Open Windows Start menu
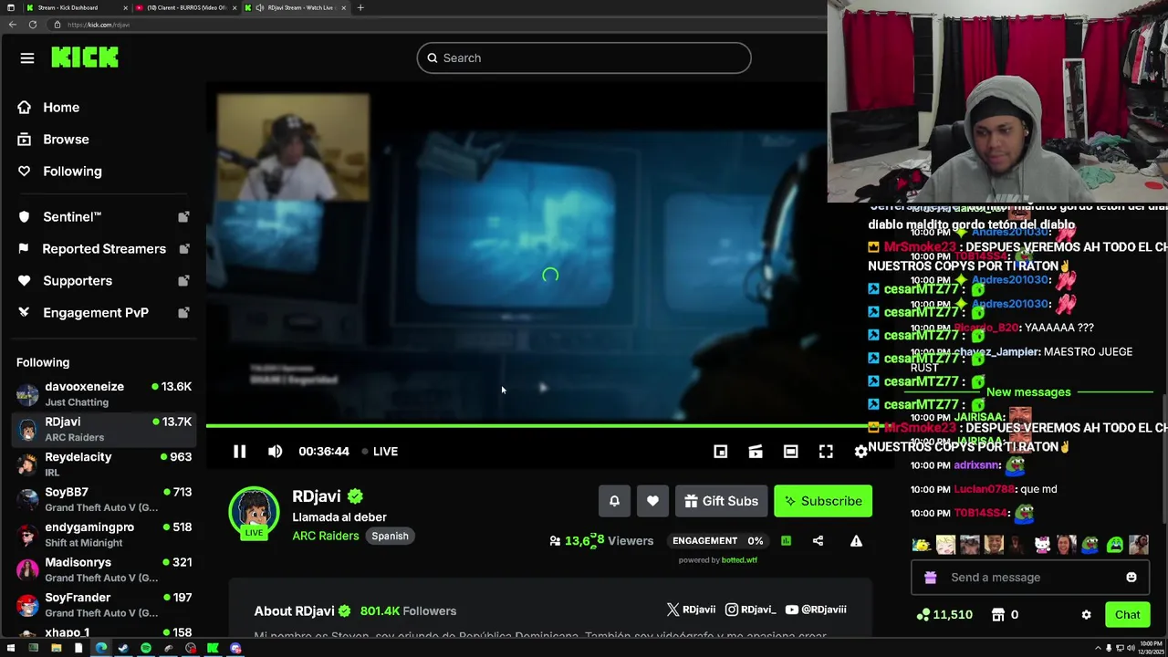1168x657 pixels. coord(10,649)
